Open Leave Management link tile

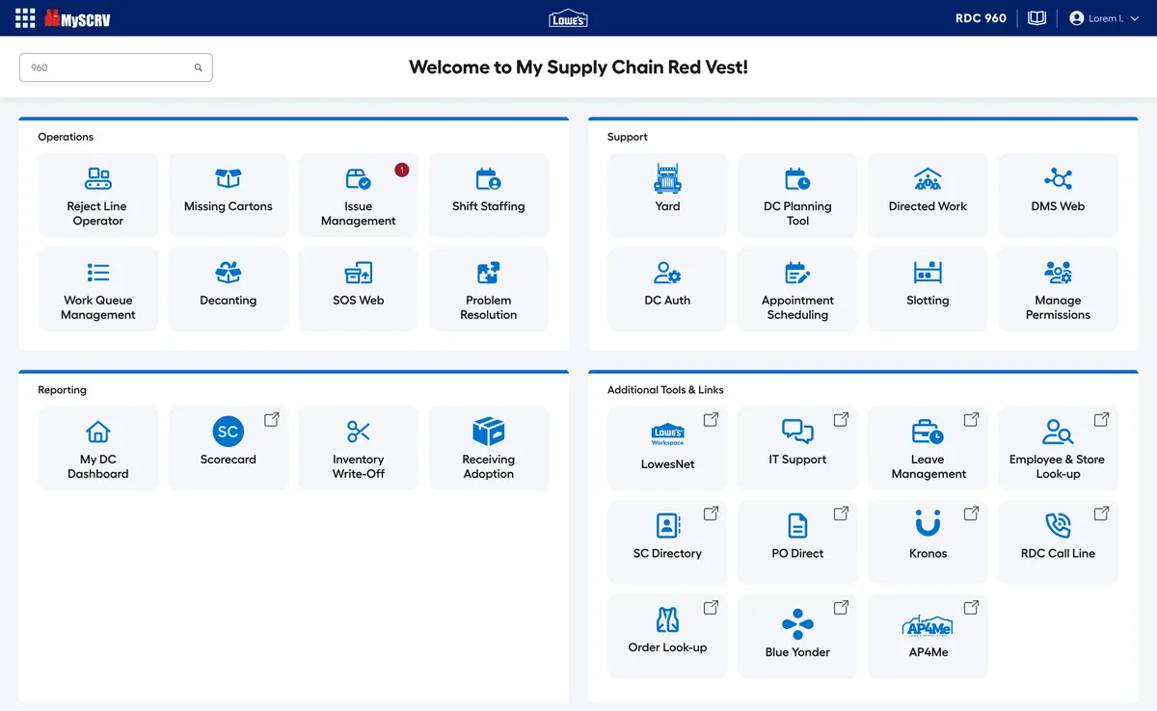coord(928,448)
